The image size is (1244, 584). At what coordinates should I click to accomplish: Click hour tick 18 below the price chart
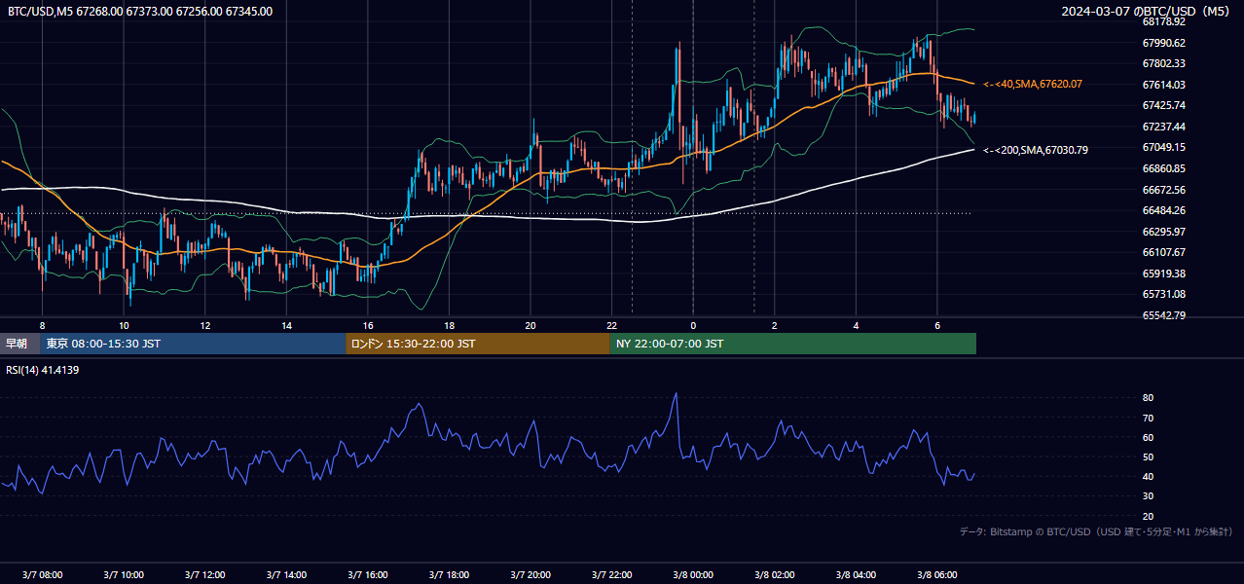[449, 325]
